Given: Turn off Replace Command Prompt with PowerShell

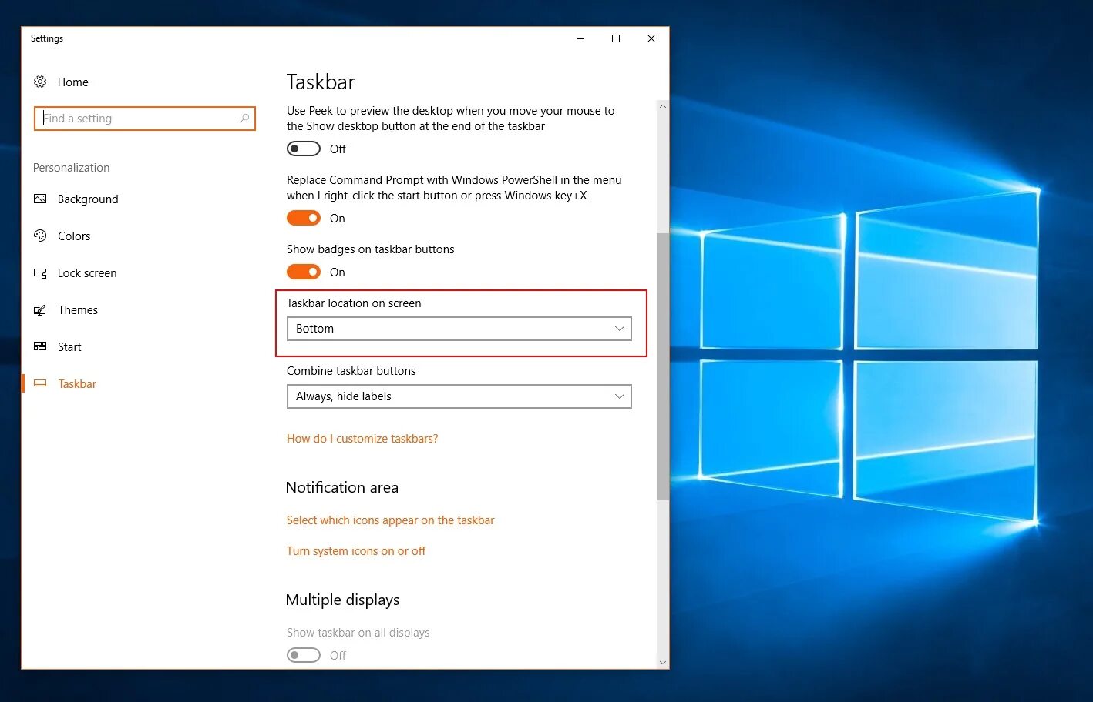Looking at the screenshot, I should click(304, 218).
